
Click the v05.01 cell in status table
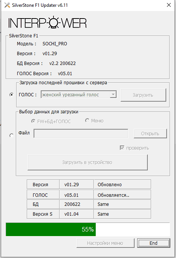coord(77,195)
